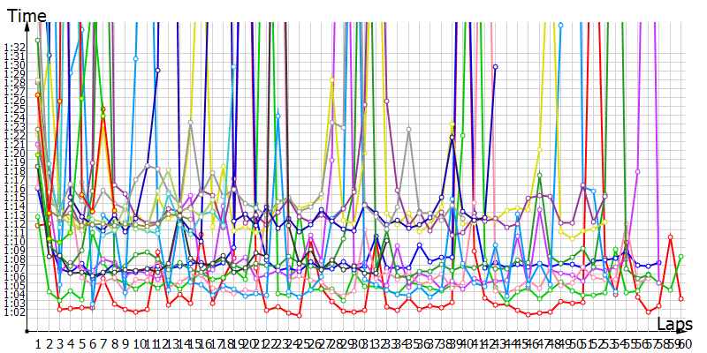Click gray line's peak marker at lap 15
Screen dimensions: 707x353
pyautogui.click(x=190, y=122)
